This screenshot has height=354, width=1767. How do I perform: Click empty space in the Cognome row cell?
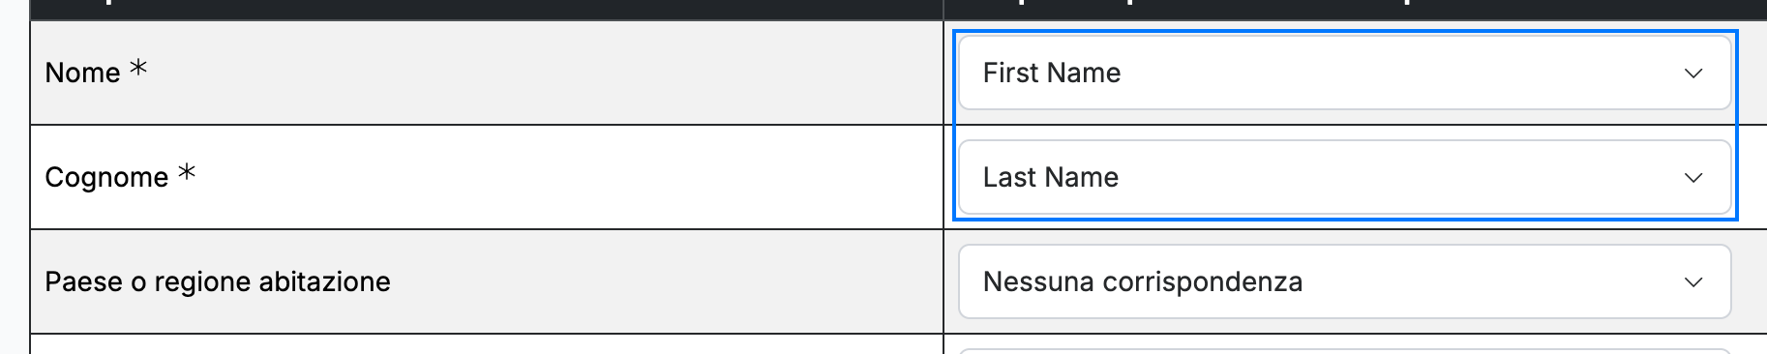561,177
